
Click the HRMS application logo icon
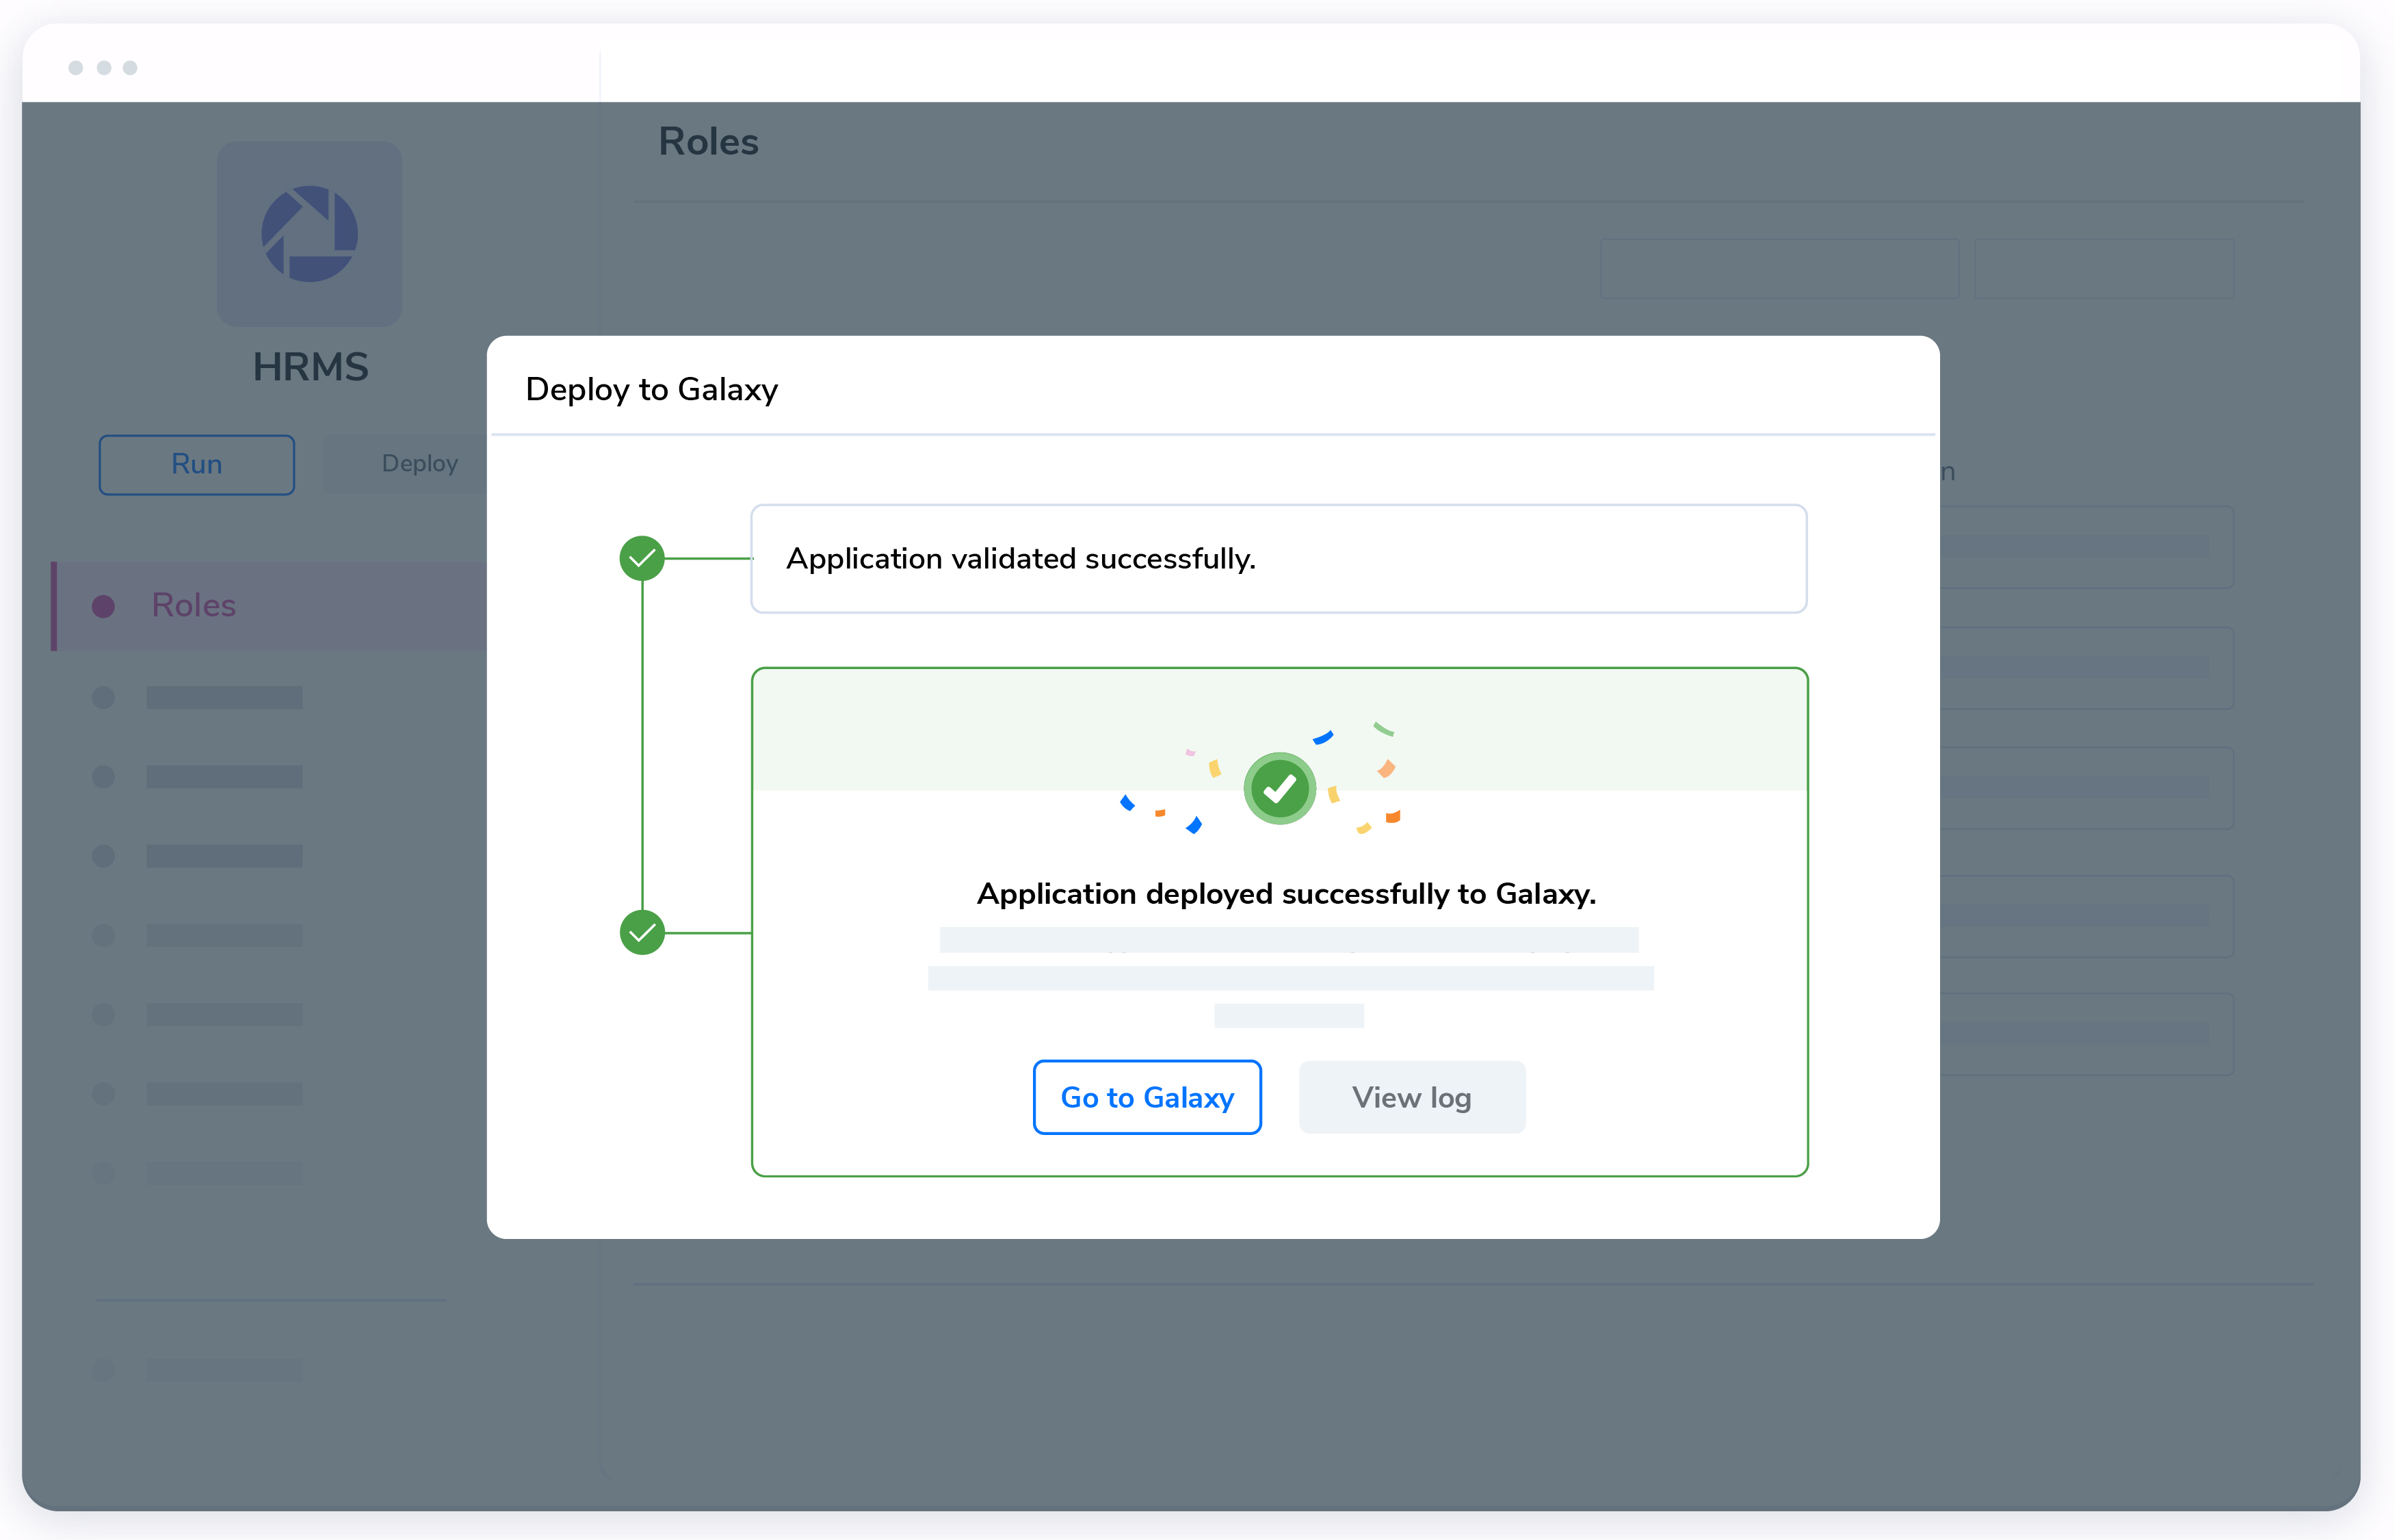point(309,233)
